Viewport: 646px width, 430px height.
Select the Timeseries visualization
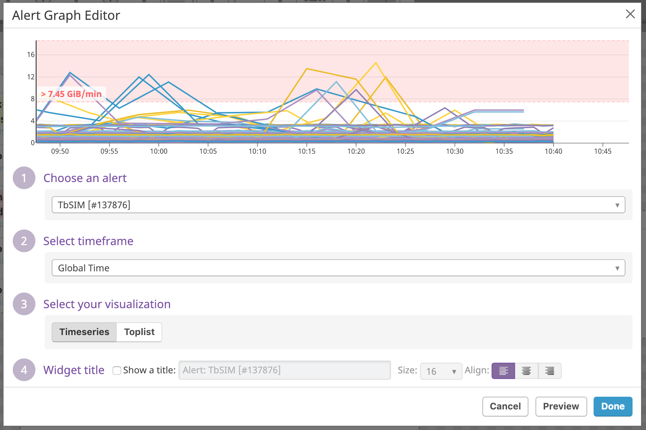coord(84,332)
